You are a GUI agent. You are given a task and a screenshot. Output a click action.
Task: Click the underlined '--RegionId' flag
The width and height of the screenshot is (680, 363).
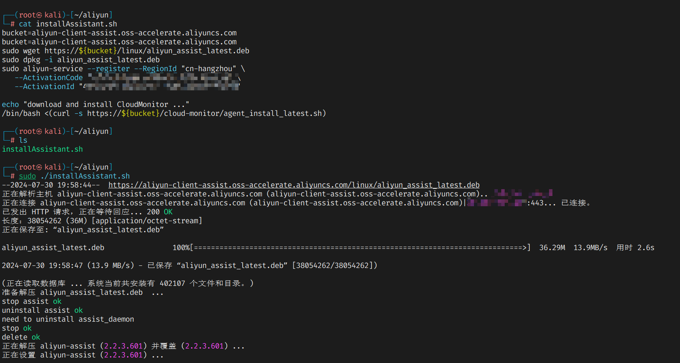click(x=155, y=69)
